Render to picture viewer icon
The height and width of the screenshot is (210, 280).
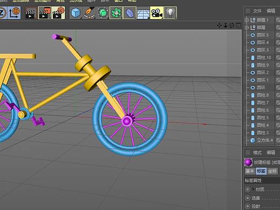coord(45,13)
